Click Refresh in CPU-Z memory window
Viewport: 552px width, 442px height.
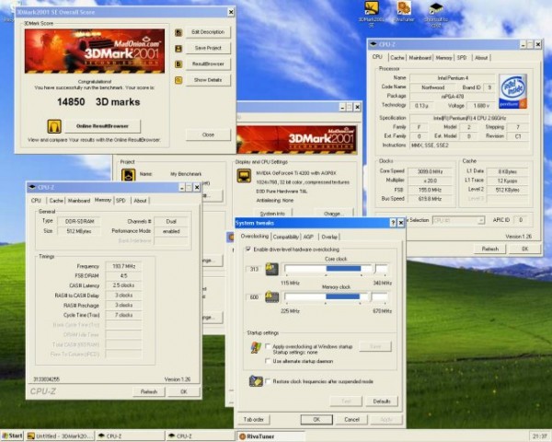(x=148, y=391)
